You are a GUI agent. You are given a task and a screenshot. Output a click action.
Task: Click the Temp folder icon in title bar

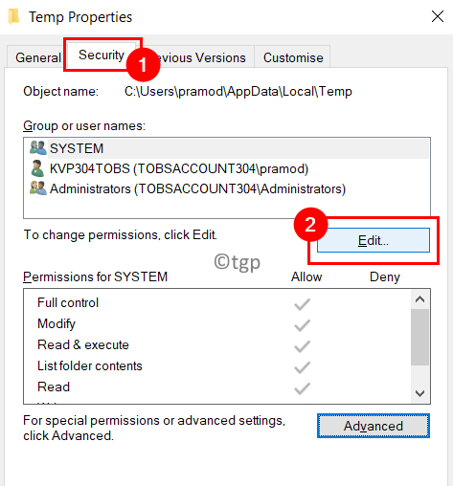click(x=13, y=16)
